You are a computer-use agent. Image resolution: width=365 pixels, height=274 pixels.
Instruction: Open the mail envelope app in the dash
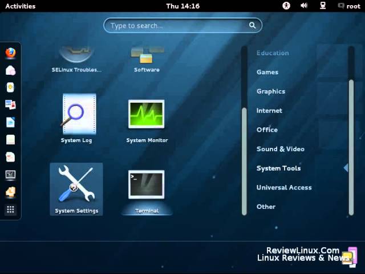(x=10, y=70)
